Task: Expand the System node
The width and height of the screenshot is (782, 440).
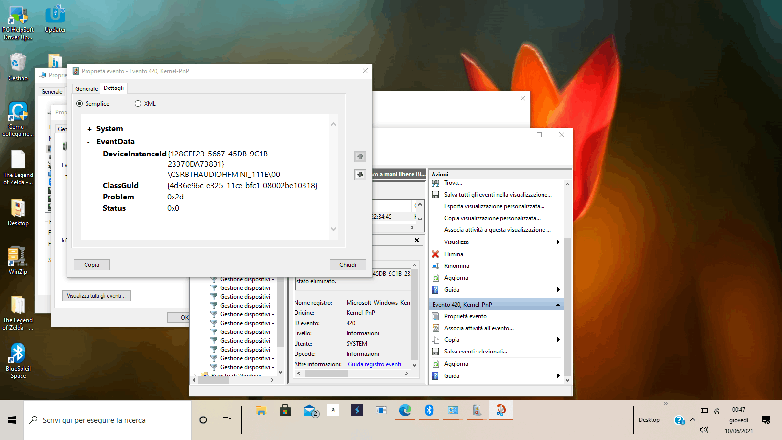Action: click(x=89, y=129)
